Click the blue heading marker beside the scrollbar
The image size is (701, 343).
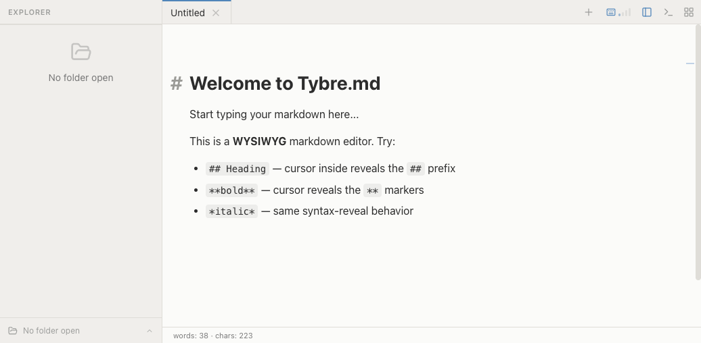(x=690, y=63)
